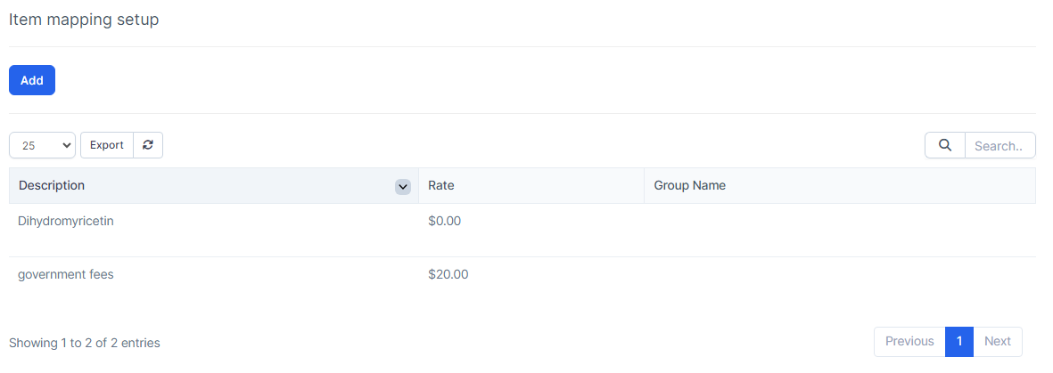Click the Showing 1 to 2 entries text
This screenshot has height=373, width=1053.
coord(85,343)
